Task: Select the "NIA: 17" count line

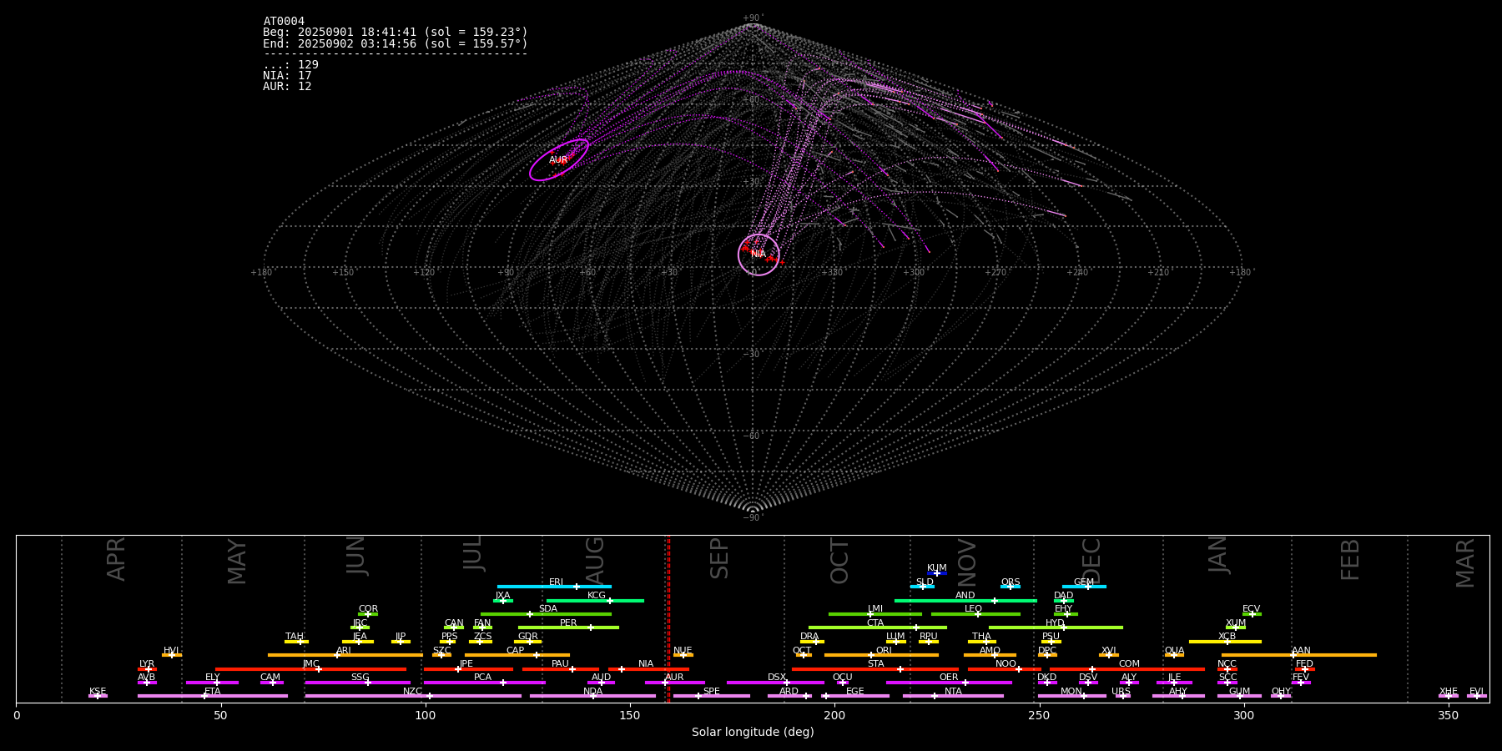Action: 287,76
